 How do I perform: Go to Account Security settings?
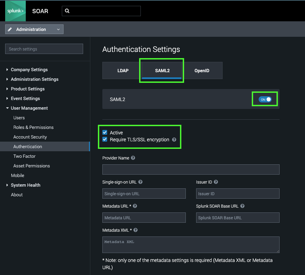click(30, 137)
